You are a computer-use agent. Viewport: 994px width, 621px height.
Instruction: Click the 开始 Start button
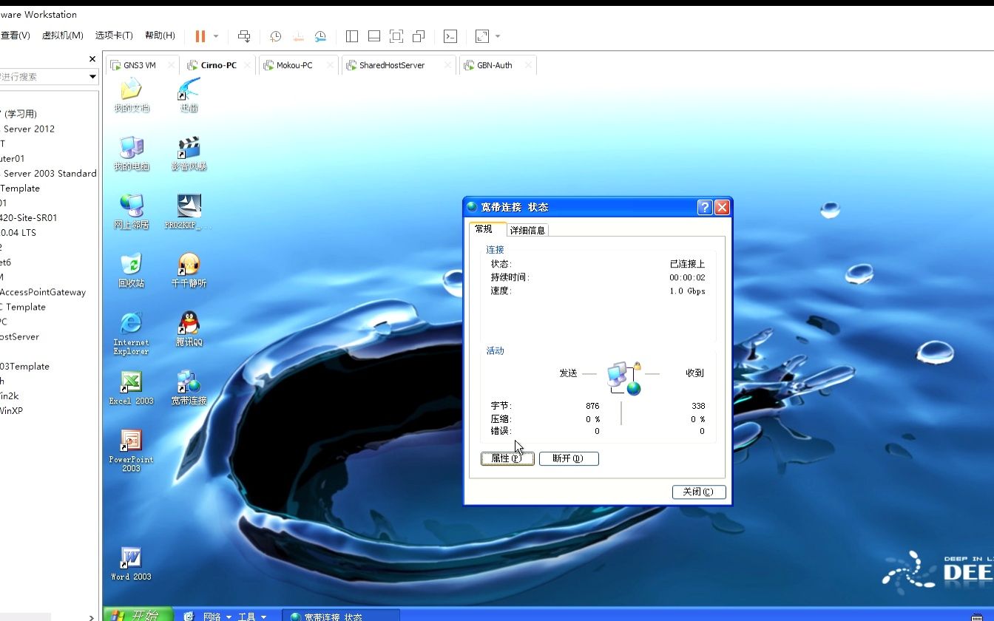[x=138, y=615]
